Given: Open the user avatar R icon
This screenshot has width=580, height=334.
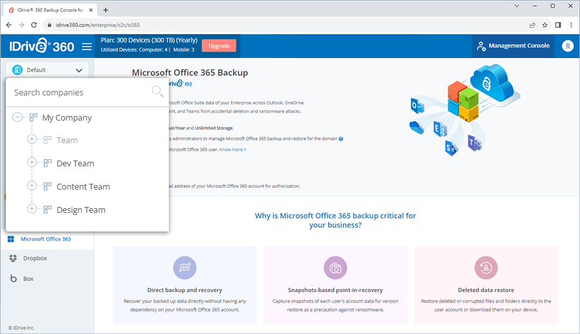Looking at the screenshot, I should pos(567,46).
